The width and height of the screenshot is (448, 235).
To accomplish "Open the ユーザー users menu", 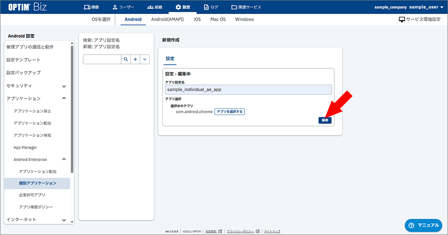I will [x=123, y=7].
